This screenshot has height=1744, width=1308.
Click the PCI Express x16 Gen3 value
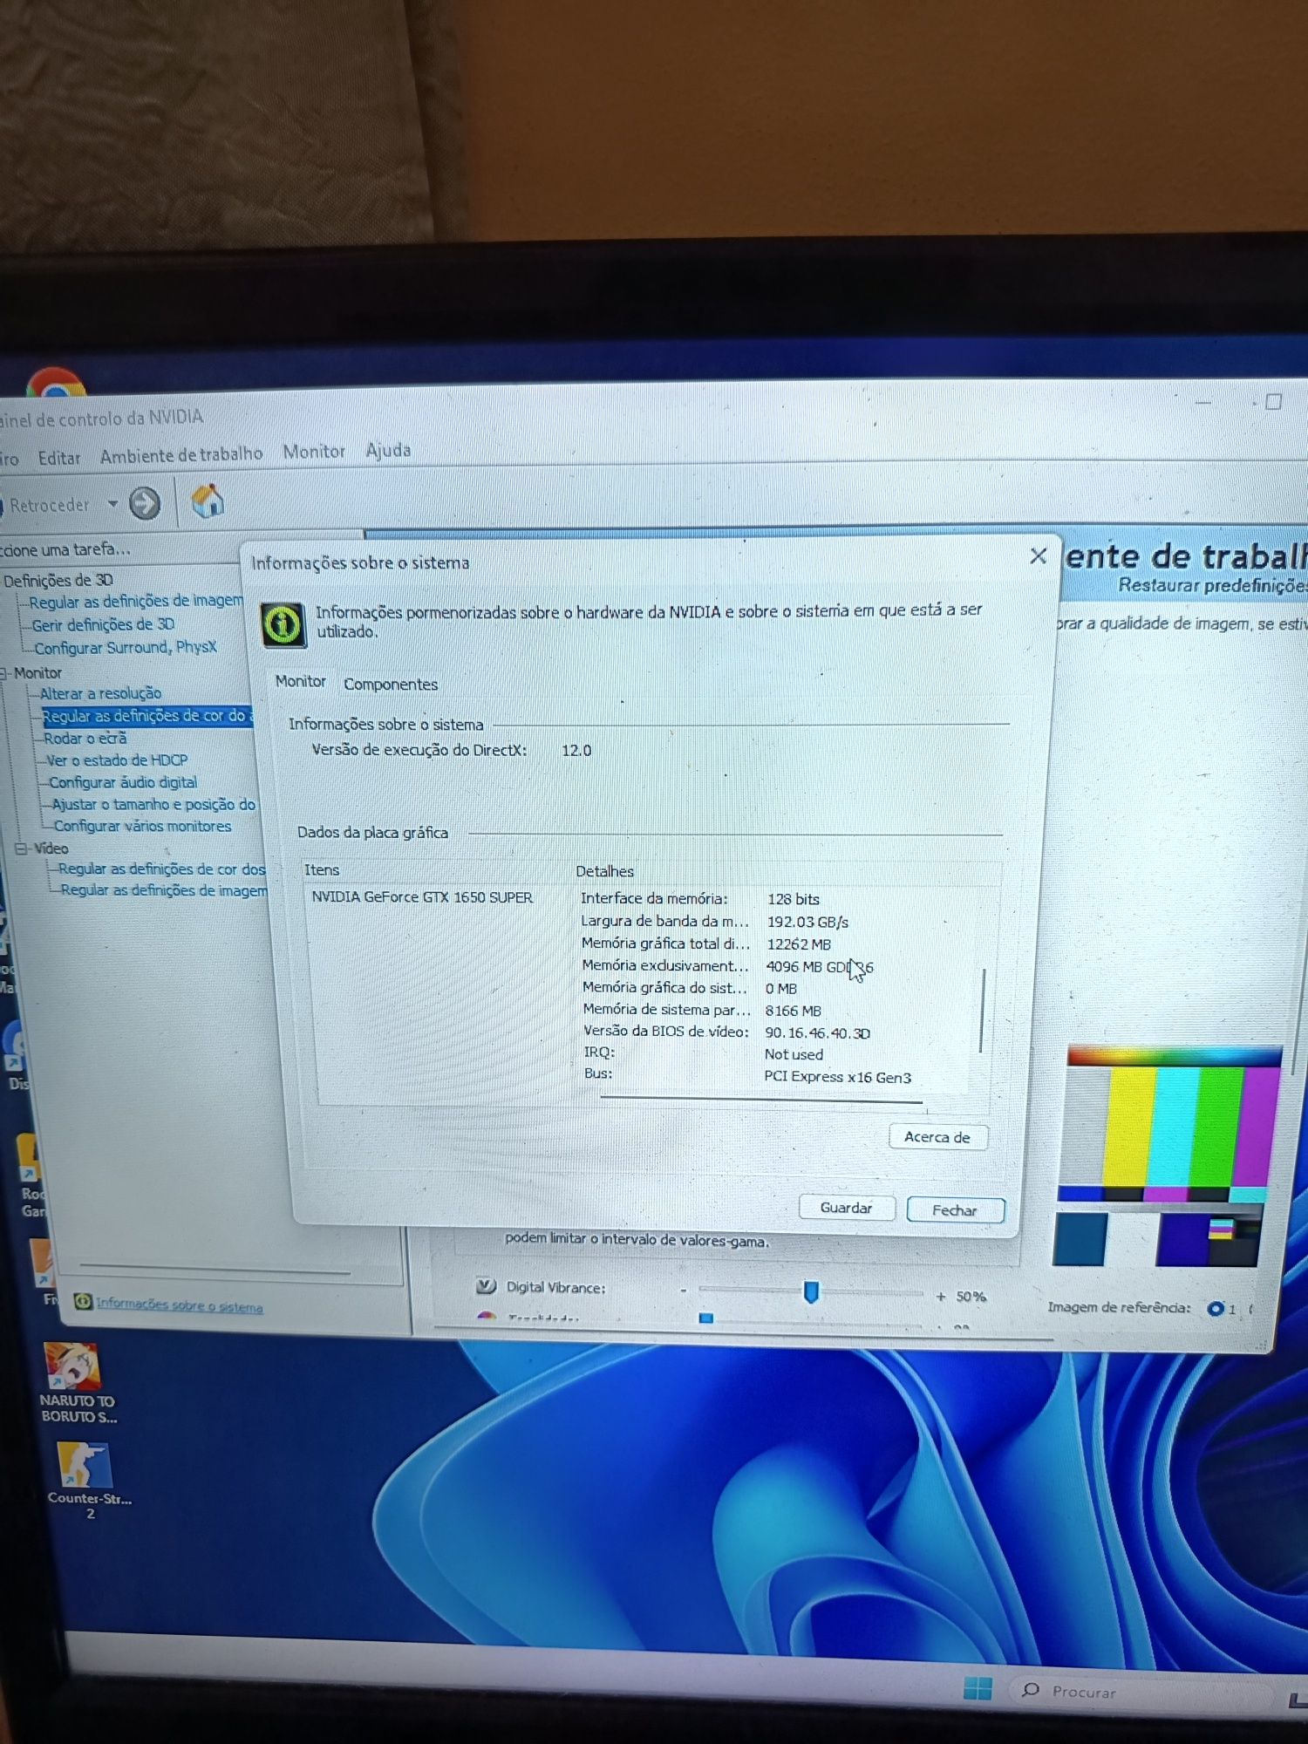point(837,1077)
